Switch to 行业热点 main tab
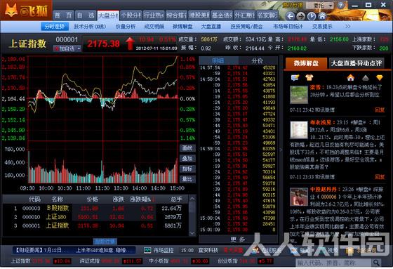Image resolution: width=393 pixels, height=269 pixels. [154, 15]
